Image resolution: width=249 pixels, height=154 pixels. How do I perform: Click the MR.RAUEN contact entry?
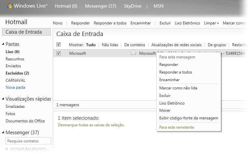28,149
